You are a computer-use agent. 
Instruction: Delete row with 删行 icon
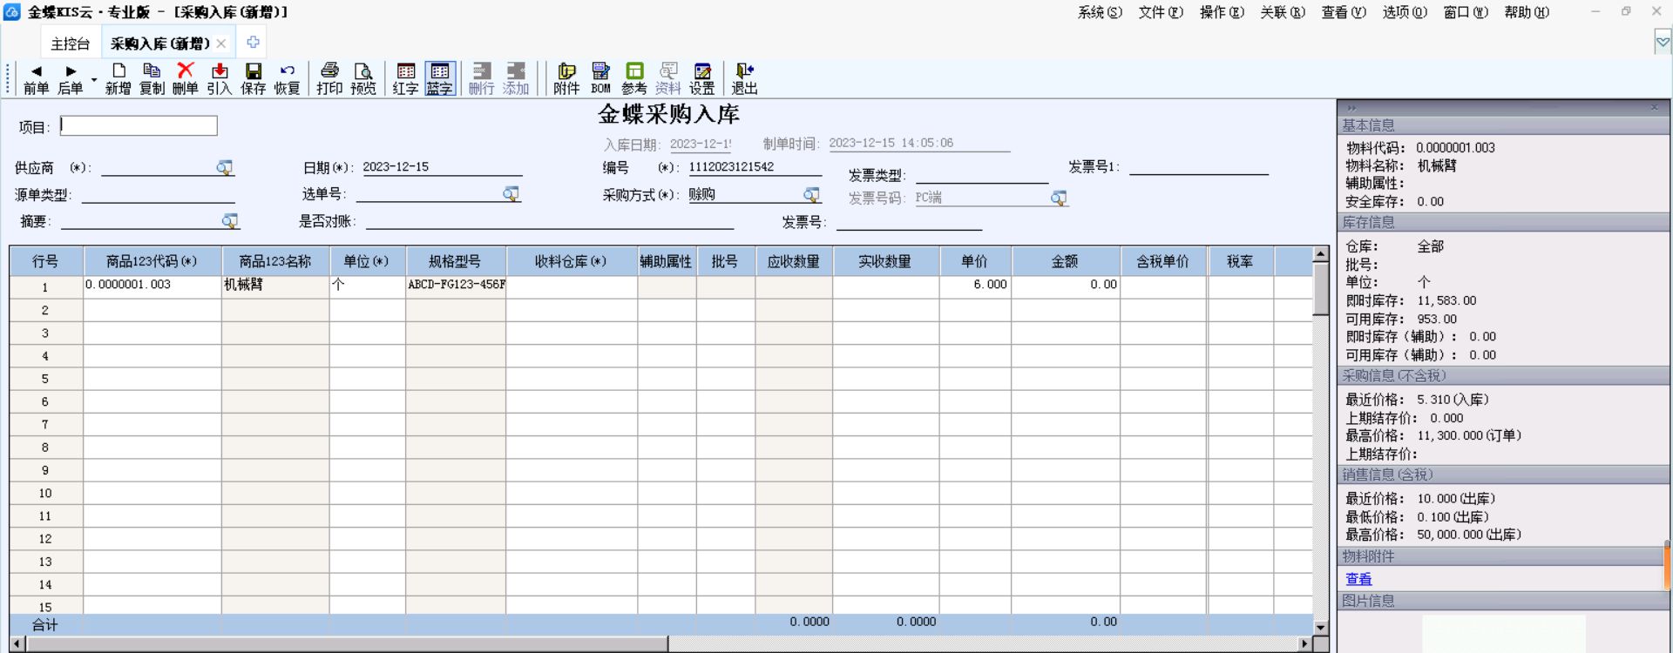point(481,78)
